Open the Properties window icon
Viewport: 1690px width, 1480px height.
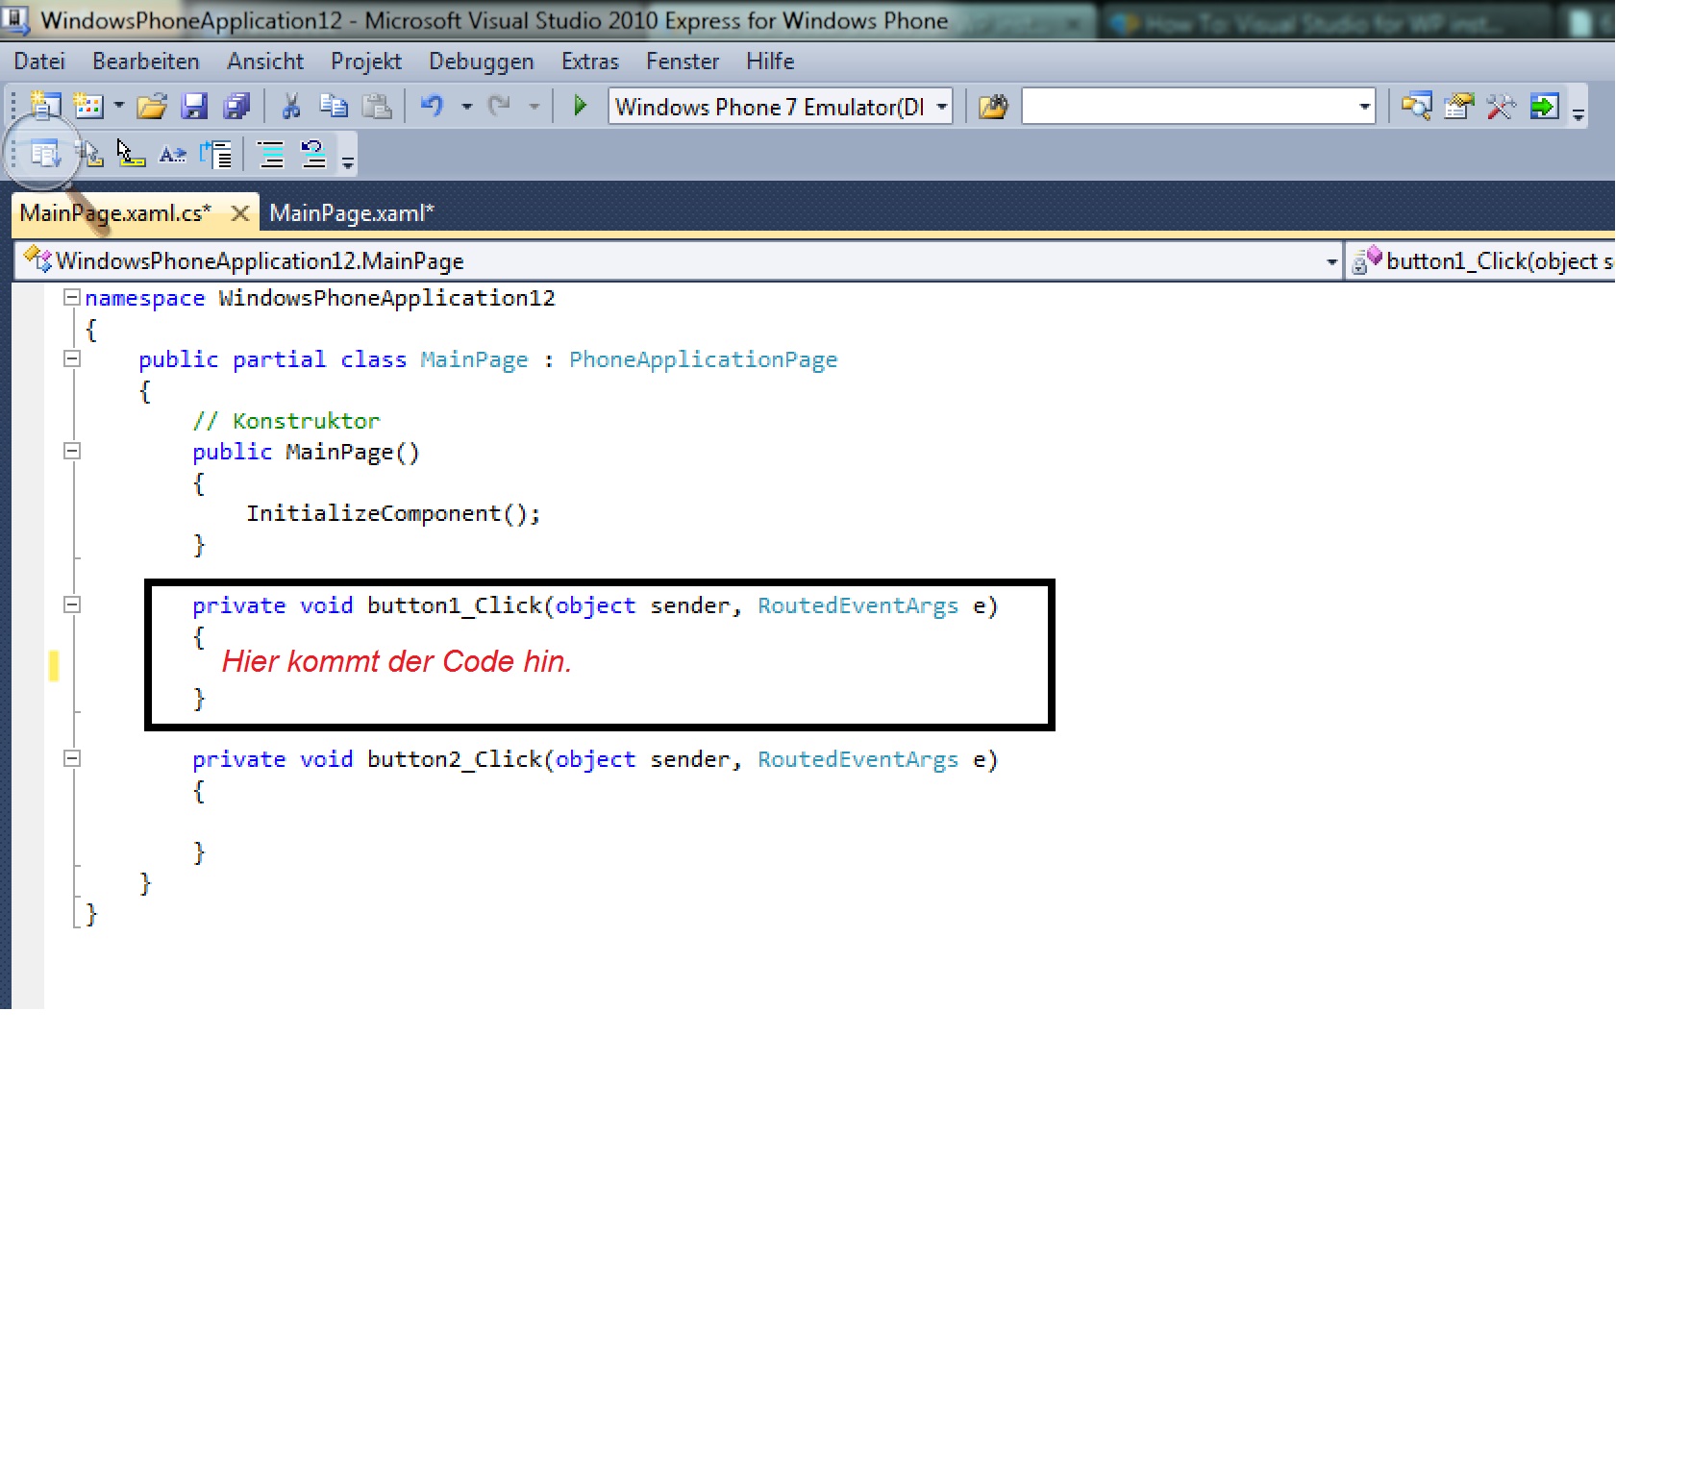pyautogui.click(x=1458, y=106)
